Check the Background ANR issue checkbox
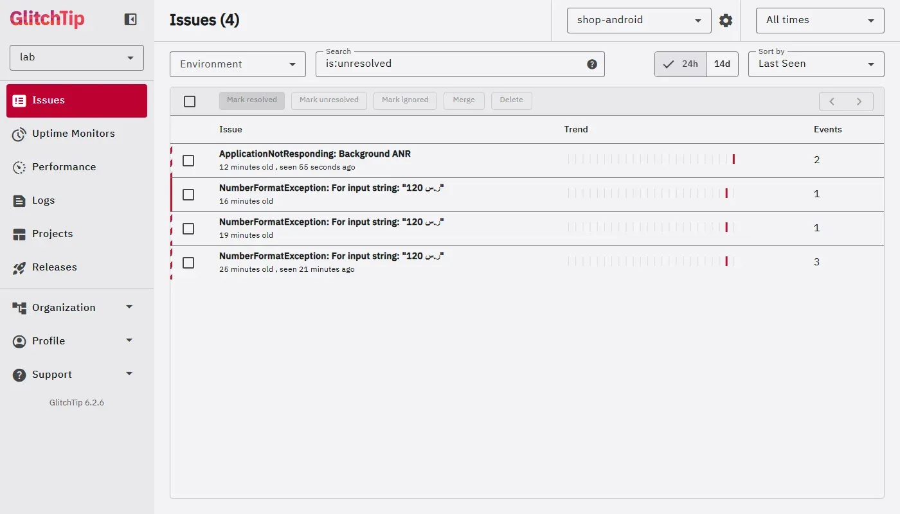This screenshot has width=900, height=514. (188, 161)
